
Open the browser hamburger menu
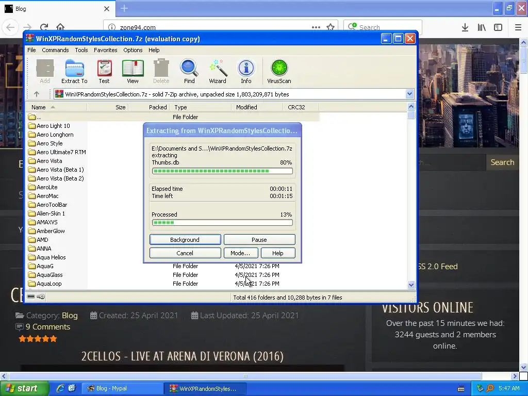[x=518, y=27]
